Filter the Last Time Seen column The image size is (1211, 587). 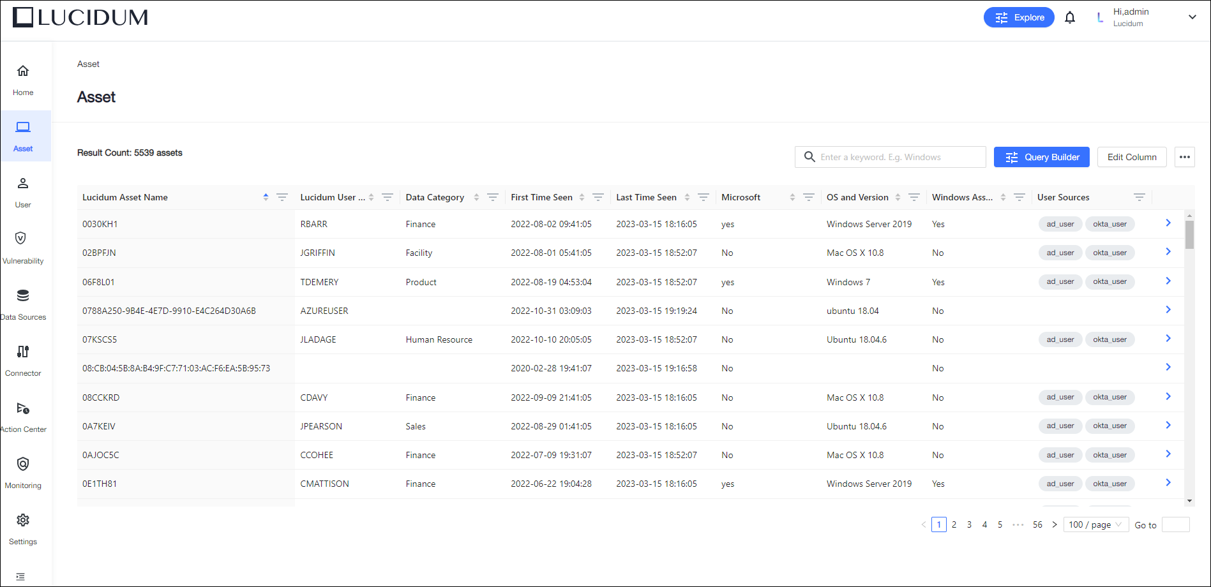click(703, 197)
